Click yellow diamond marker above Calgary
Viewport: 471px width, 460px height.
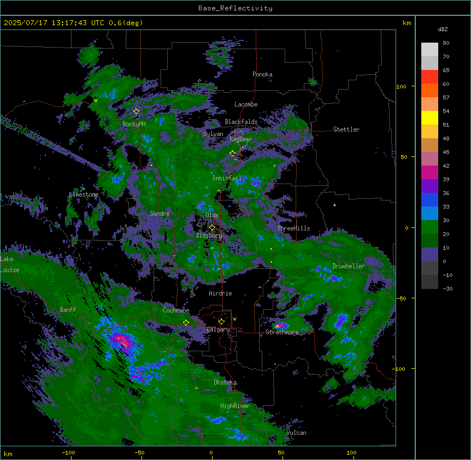tap(221, 322)
